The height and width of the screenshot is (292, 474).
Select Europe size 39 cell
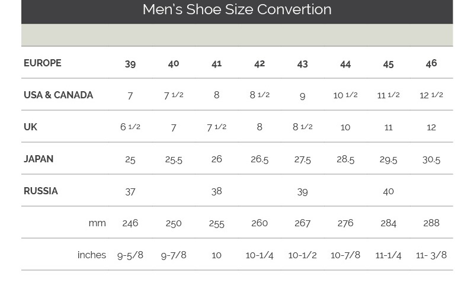(x=130, y=64)
